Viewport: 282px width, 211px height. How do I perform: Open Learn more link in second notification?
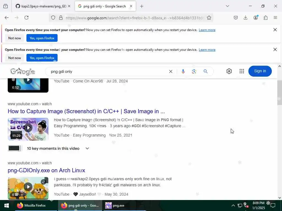(207, 50)
